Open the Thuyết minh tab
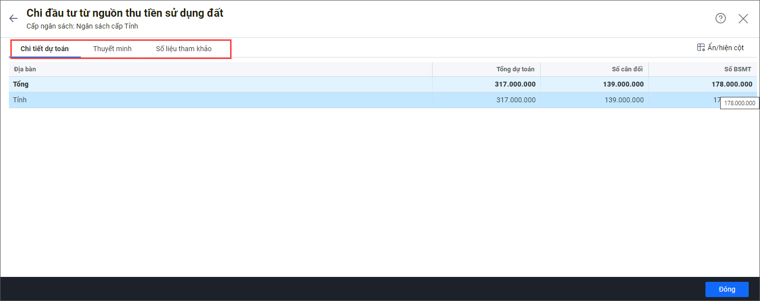The height and width of the screenshot is (301, 760). tap(112, 49)
